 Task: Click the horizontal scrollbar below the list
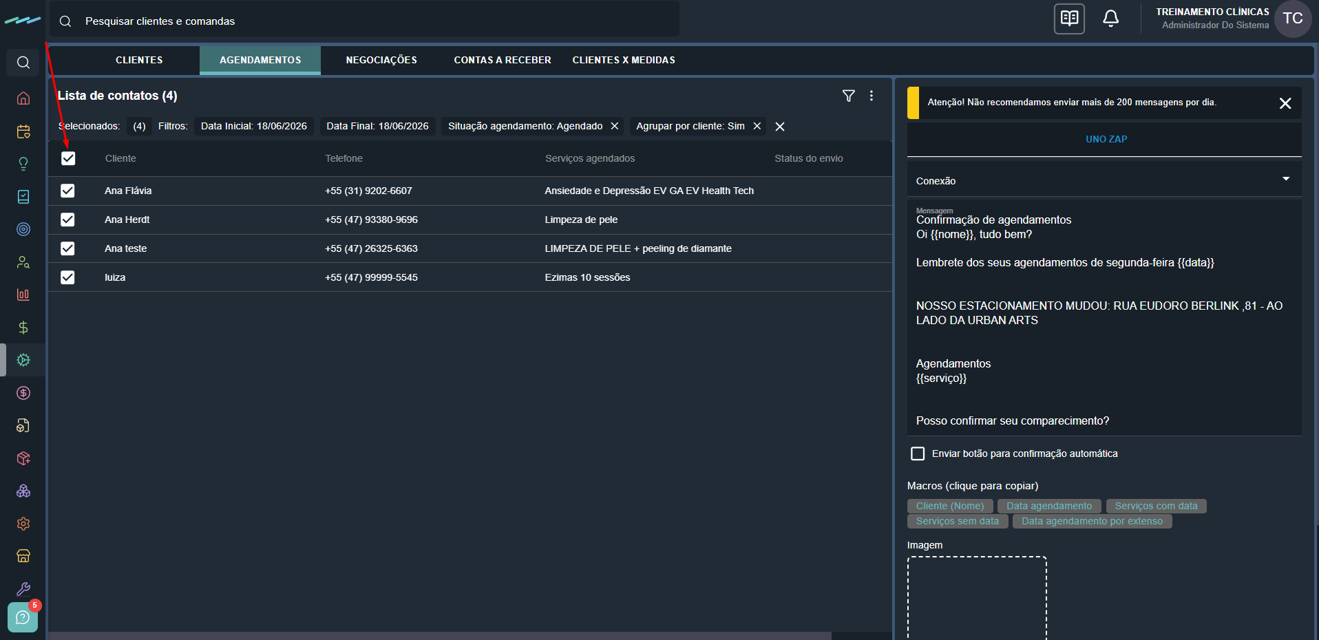[x=440, y=636]
